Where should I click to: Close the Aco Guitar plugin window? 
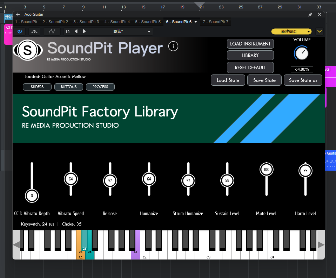tap(320, 14)
